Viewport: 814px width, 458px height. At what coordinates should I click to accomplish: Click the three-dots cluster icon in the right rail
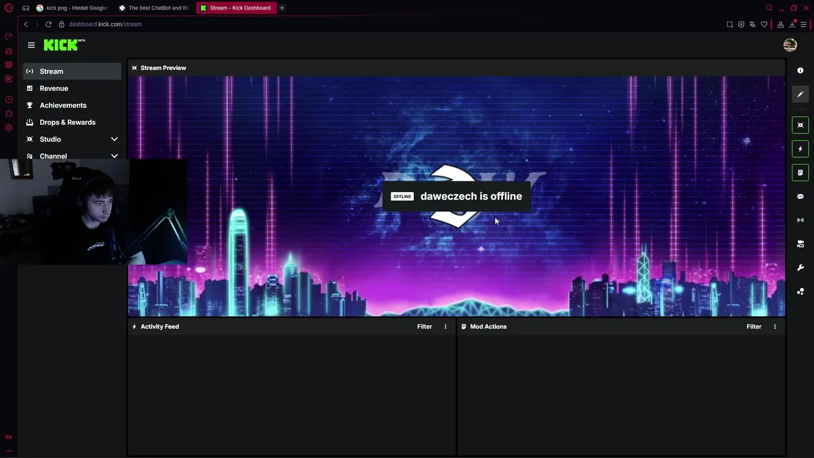[800, 291]
